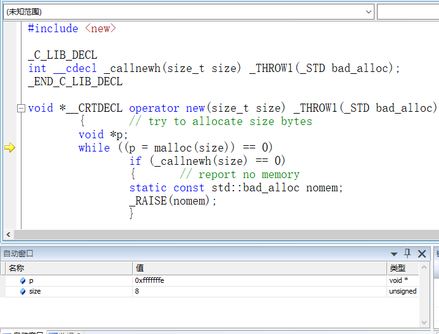Click the void * type cell
439x334 pixels.
pos(403,280)
